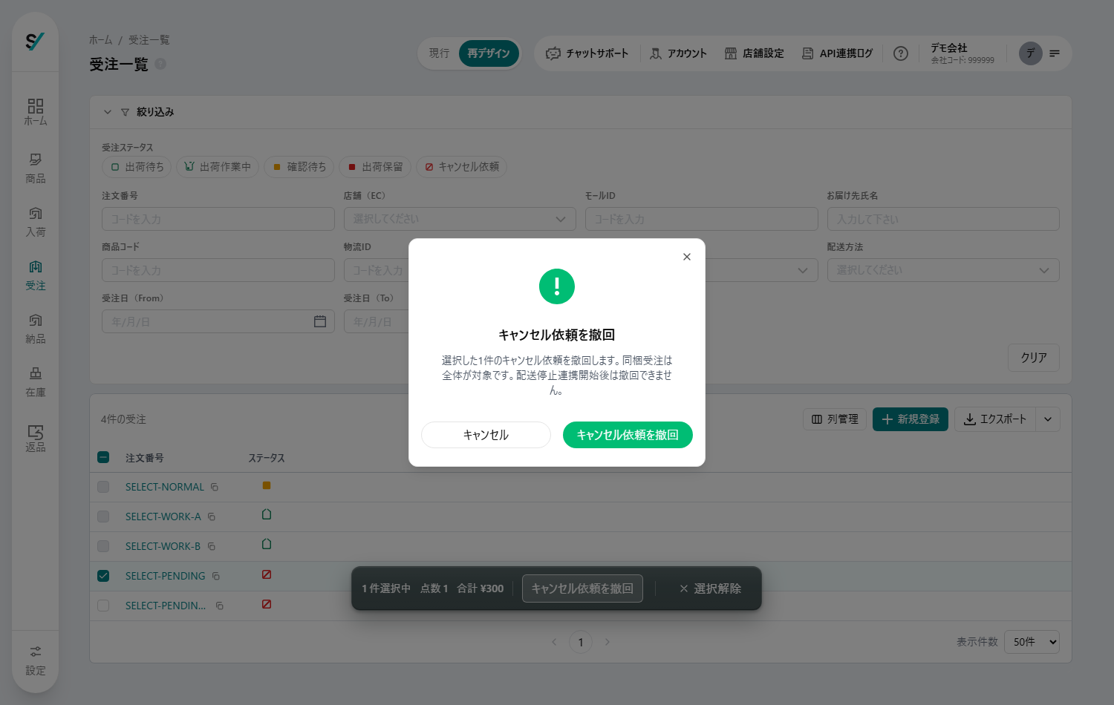Open チャットサポート menu item

pyautogui.click(x=587, y=53)
